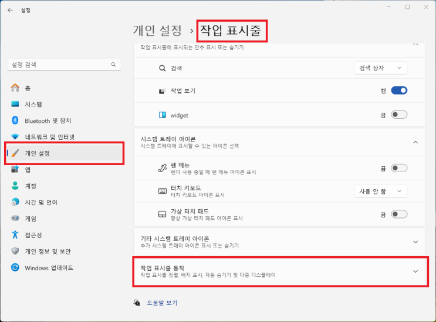This screenshot has height=322, width=436.
Task: Collapse the taskbar items section chevron at top
Action: click(415, 44)
